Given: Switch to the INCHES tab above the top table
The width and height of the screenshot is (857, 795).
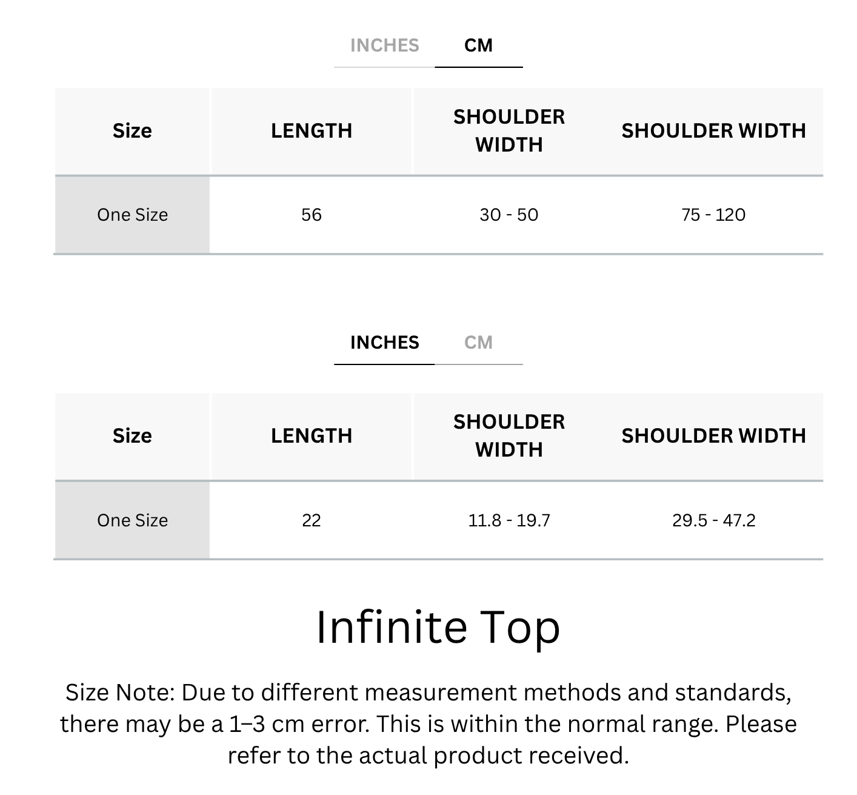Looking at the screenshot, I should 384,45.
